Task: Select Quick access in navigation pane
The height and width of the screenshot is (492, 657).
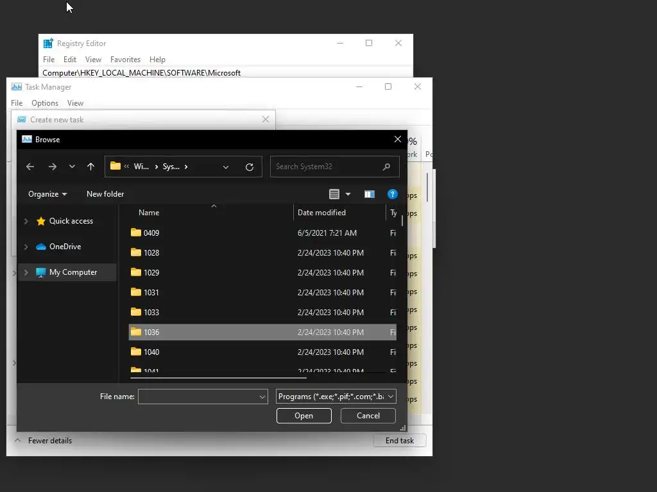Action: [71, 221]
